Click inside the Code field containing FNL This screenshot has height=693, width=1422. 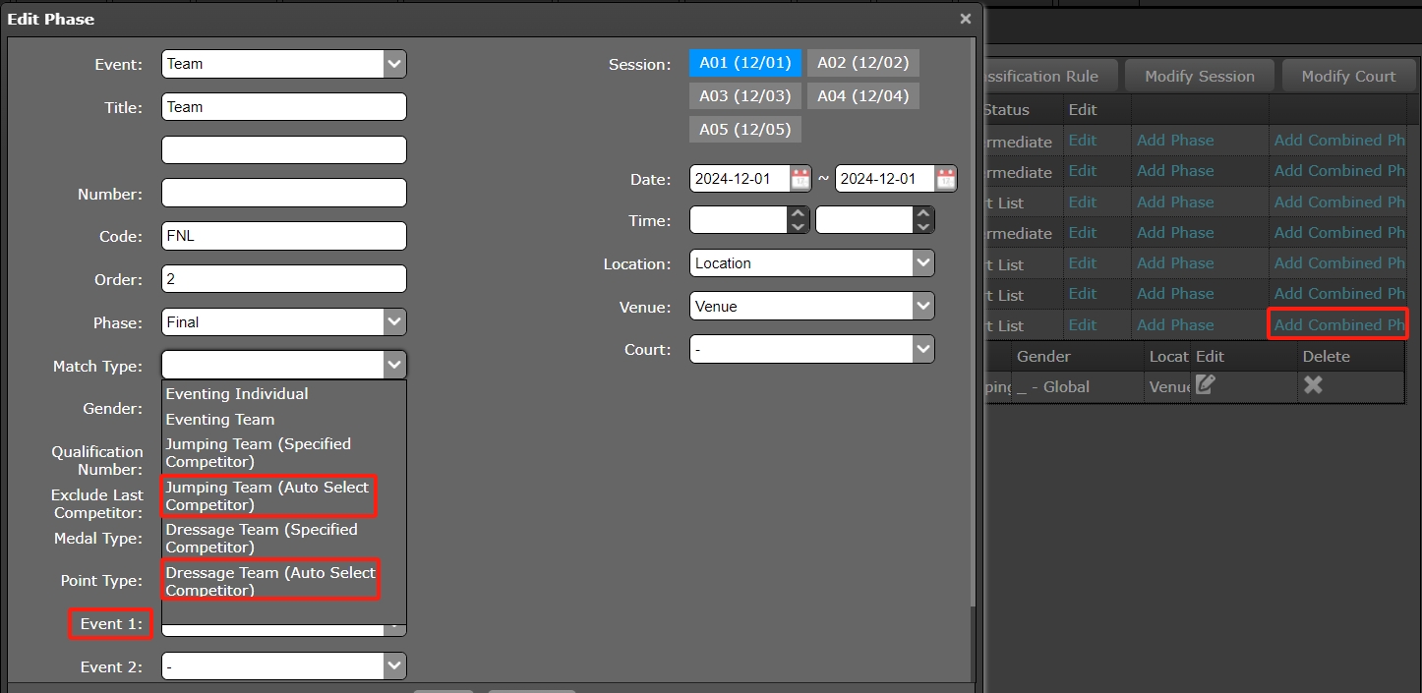283,236
